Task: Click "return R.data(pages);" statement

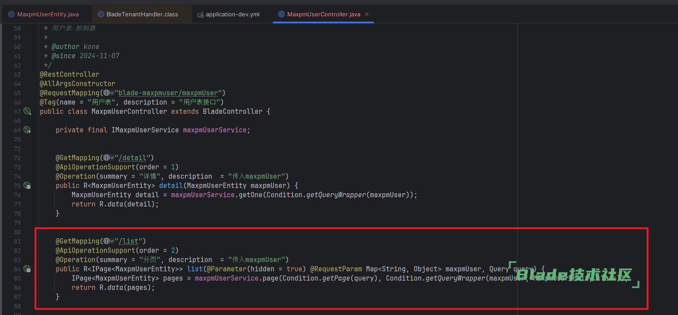Action: pyautogui.click(x=113, y=287)
